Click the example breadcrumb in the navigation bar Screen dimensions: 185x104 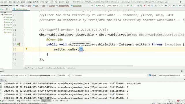click(51, 5)
